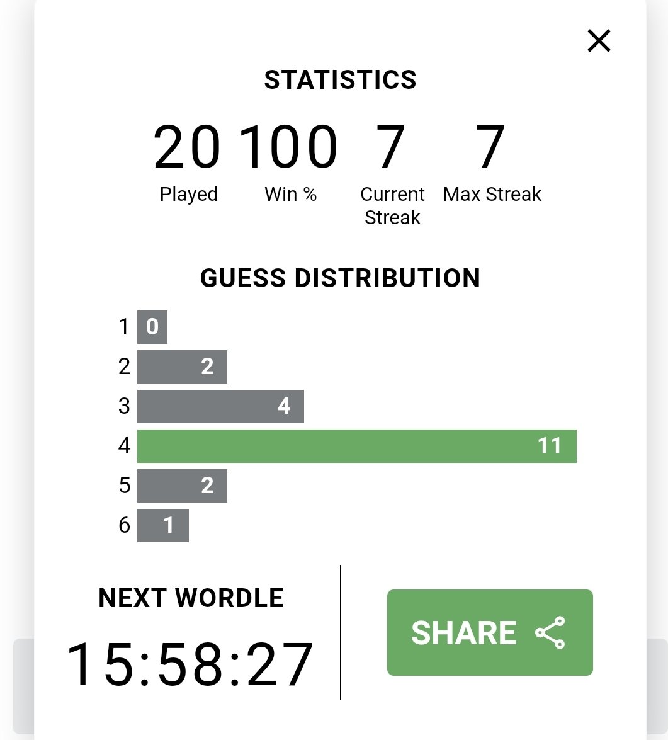The height and width of the screenshot is (740, 668).
Task: Click the Played count of 20
Action: 187,146
